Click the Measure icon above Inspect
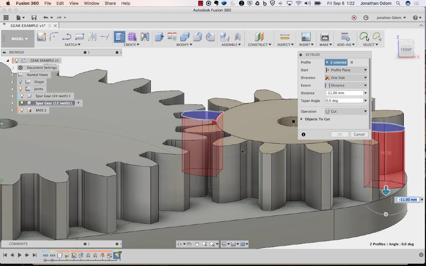The width and height of the screenshot is (426, 266). tap(285, 37)
